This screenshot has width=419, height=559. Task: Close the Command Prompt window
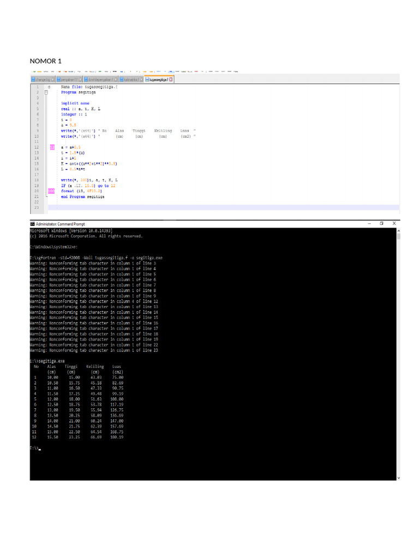(x=394, y=223)
